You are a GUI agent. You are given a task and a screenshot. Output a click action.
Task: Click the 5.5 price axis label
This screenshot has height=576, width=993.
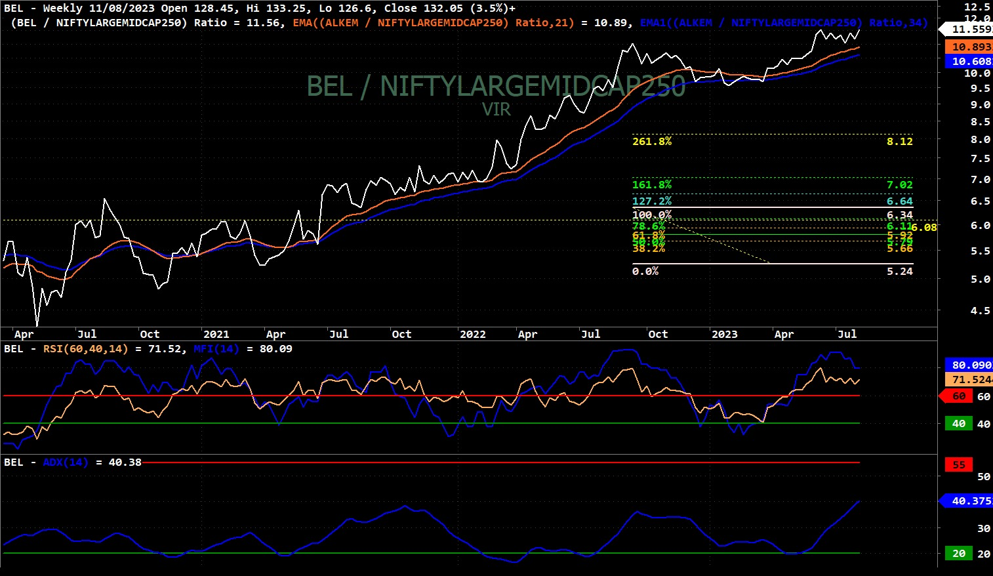coord(980,251)
